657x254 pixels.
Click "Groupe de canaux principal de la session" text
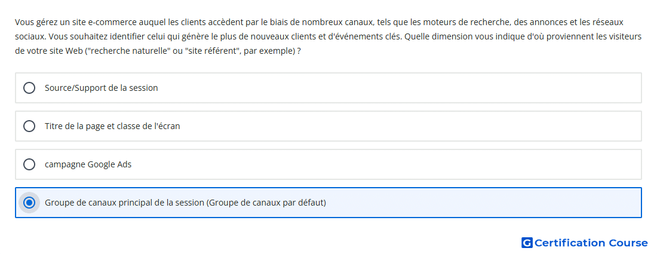(124, 203)
